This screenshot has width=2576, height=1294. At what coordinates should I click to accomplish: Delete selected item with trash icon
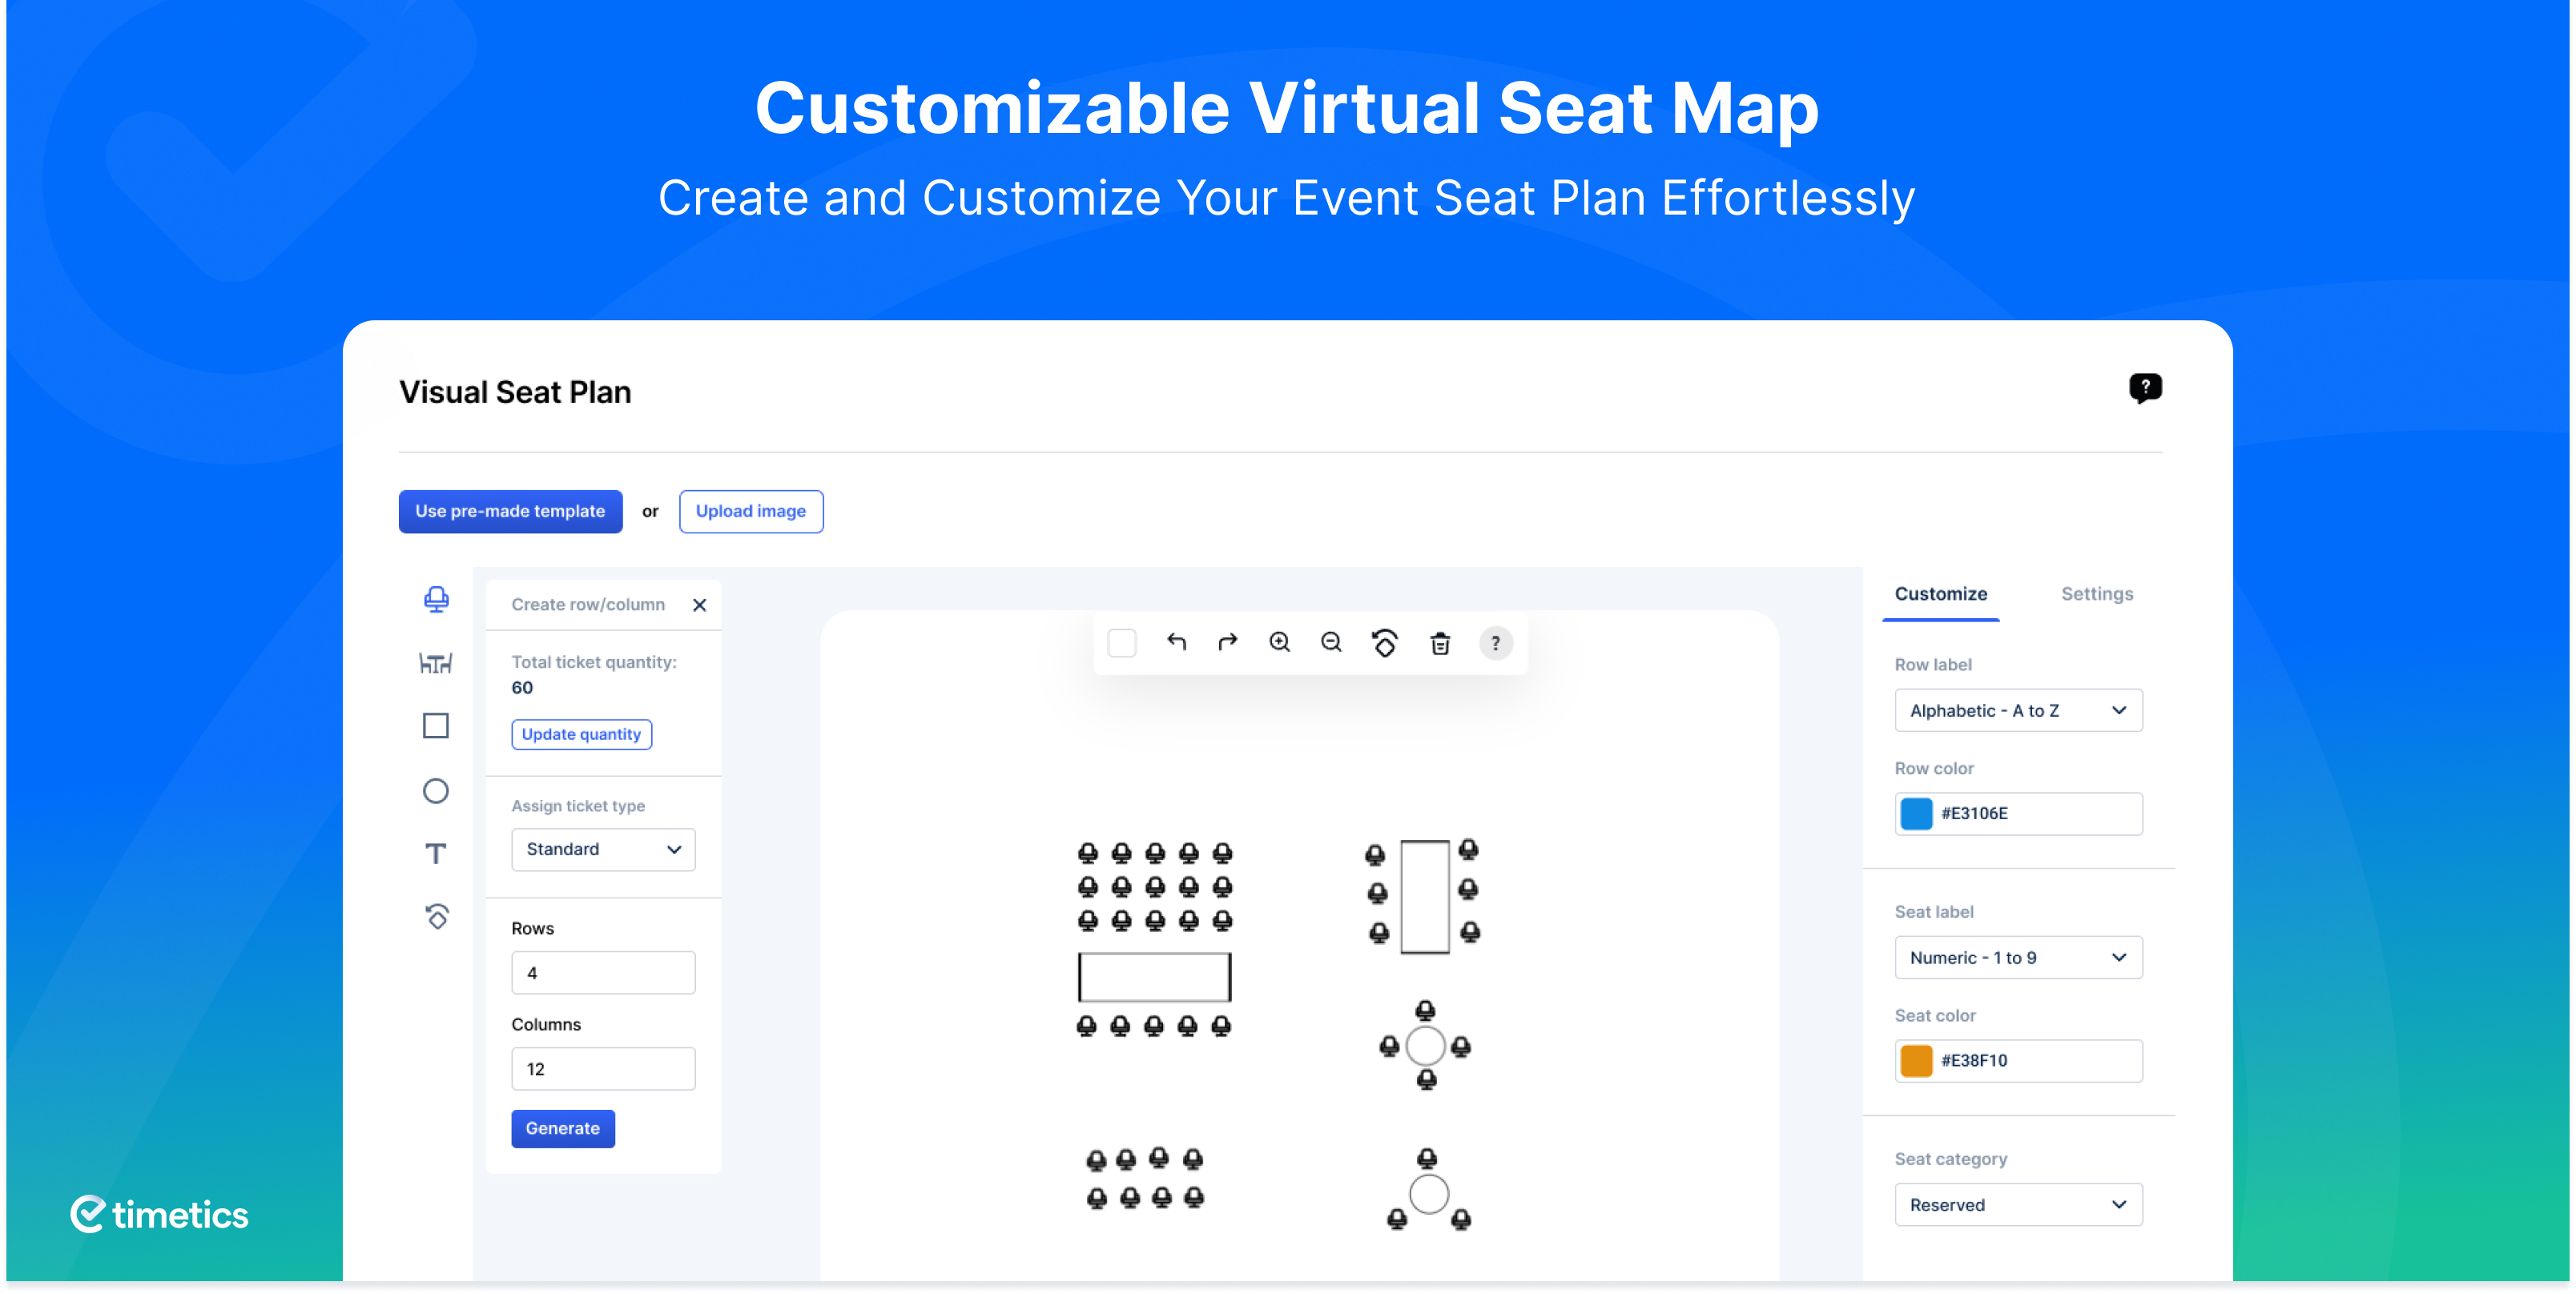(1441, 643)
